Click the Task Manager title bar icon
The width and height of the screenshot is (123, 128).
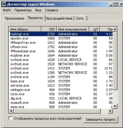coord(4,4)
